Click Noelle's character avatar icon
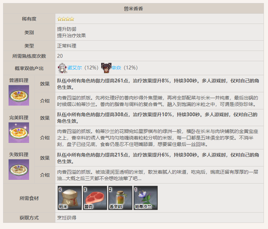Image resolution: width=268 pixels, height=229 pixels. 62,68
